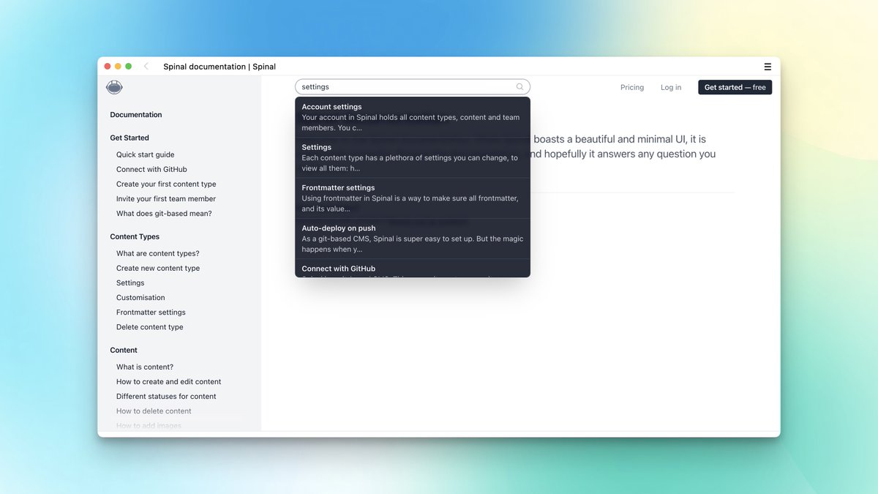Open Create new content type page
Image resolution: width=878 pixels, height=494 pixels.
158,268
